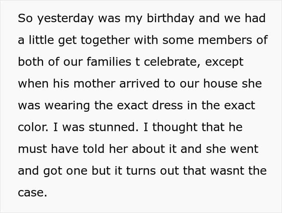Click the word 'mother' in fourth line
Screen dimensions: 282x213
(x=94, y=84)
